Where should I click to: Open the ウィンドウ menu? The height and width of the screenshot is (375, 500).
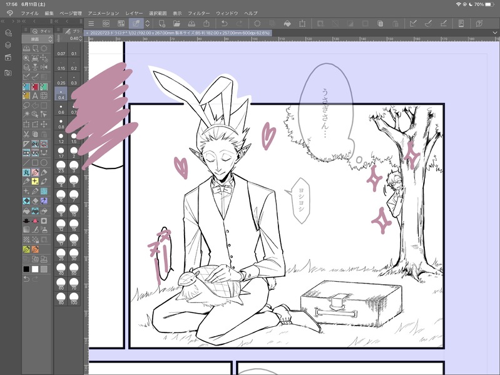[x=227, y=13]
